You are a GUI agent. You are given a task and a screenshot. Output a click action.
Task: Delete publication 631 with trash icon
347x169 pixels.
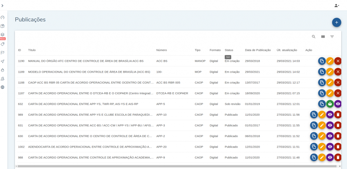tap(338, 125)
